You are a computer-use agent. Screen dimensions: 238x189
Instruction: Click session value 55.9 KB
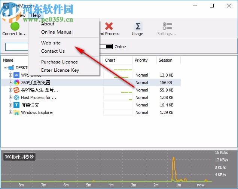(x=167, y=90)
